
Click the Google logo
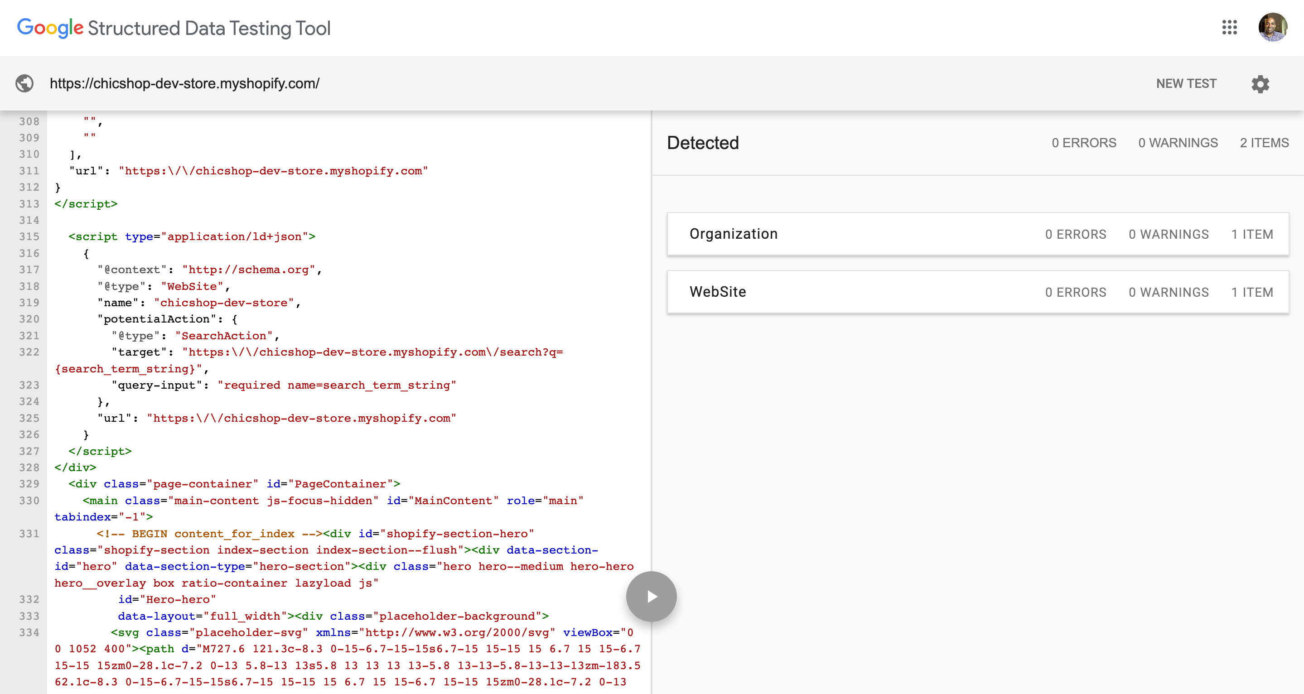click(x=50, y=28)
